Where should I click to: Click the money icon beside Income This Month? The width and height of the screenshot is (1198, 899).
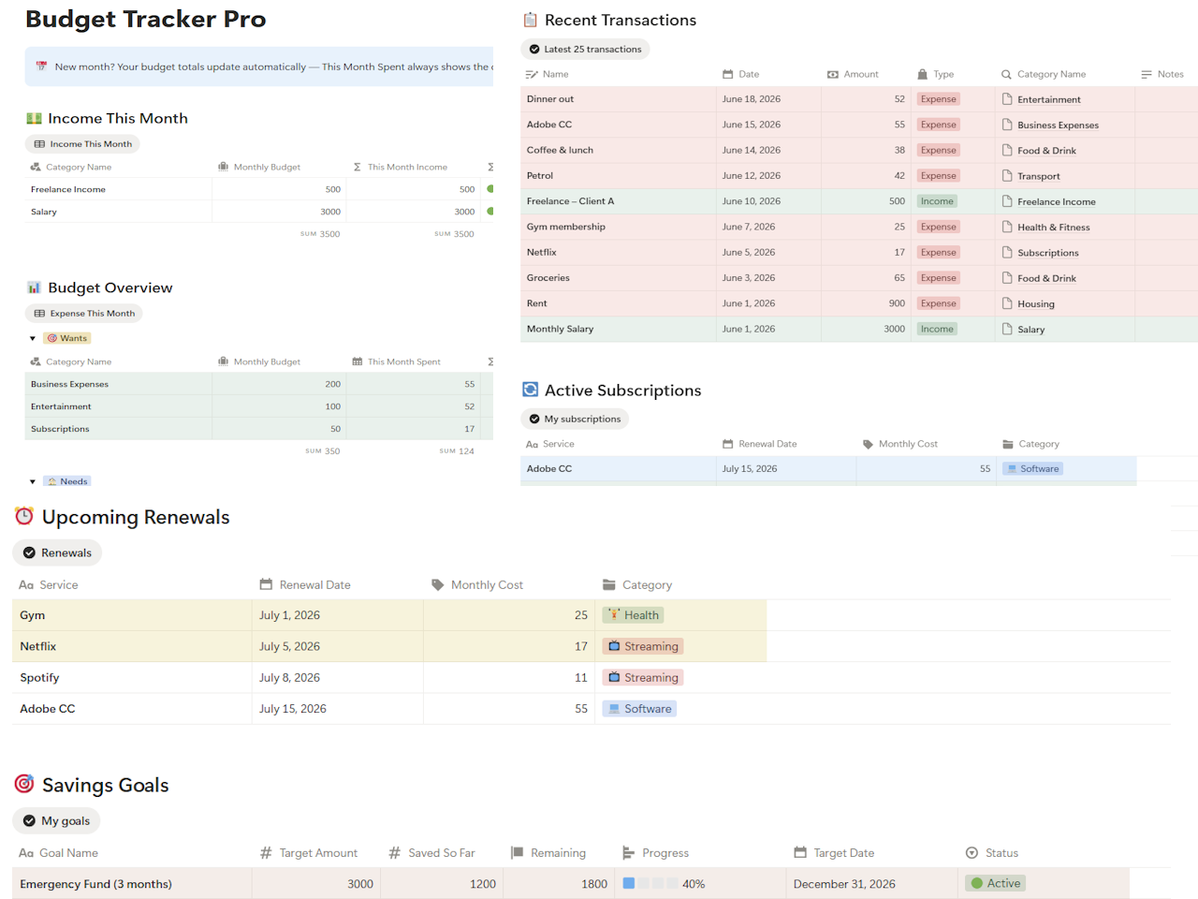pos(35,118)
